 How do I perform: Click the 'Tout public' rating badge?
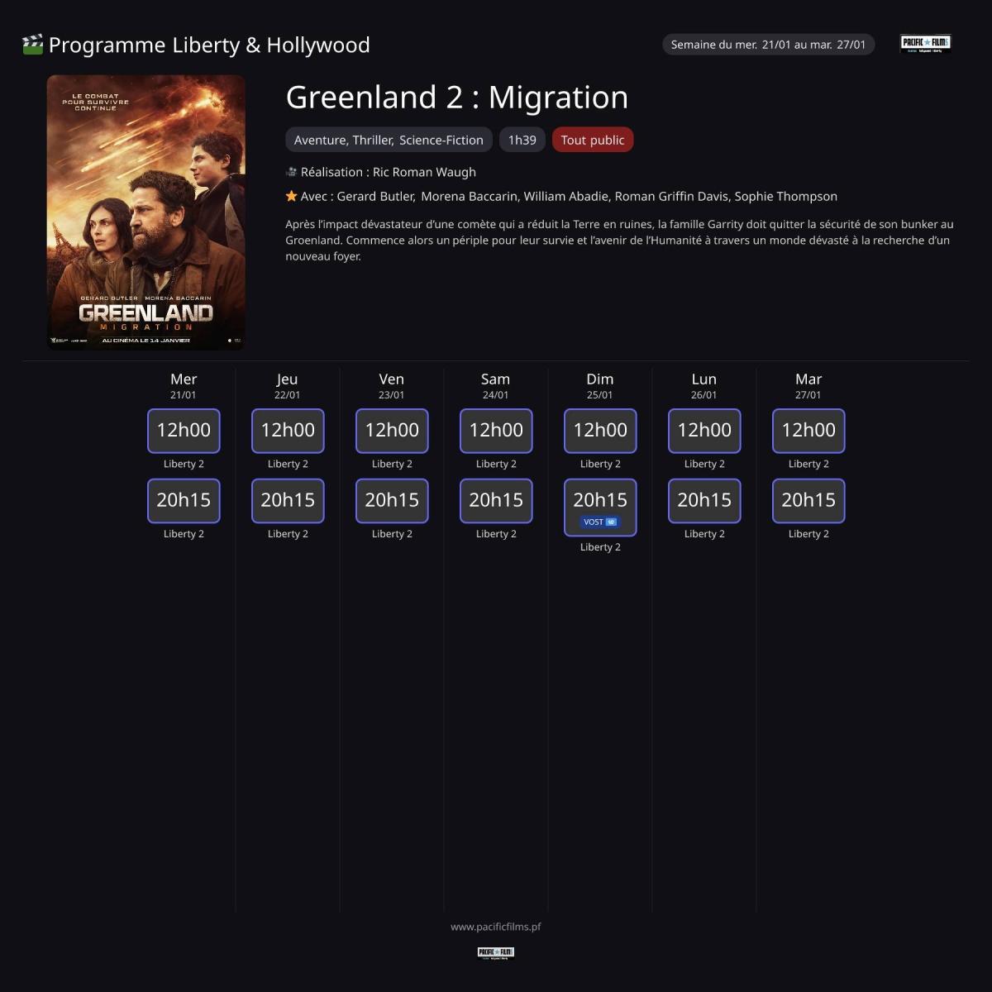593,140
